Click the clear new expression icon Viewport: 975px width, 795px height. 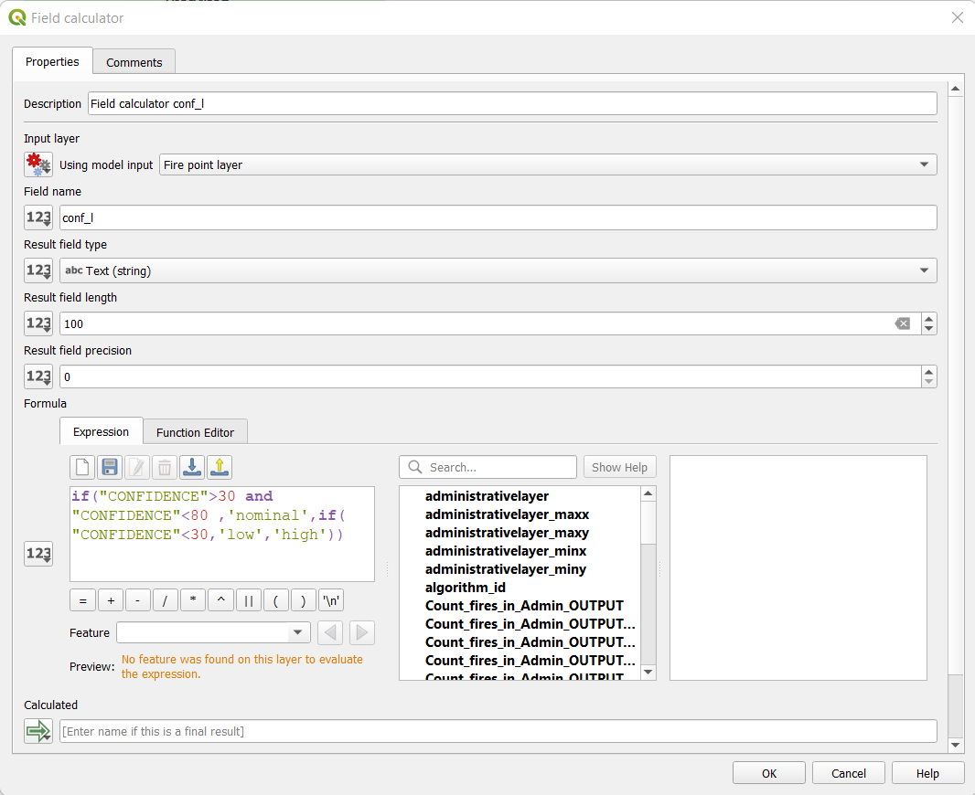(82, 468)
